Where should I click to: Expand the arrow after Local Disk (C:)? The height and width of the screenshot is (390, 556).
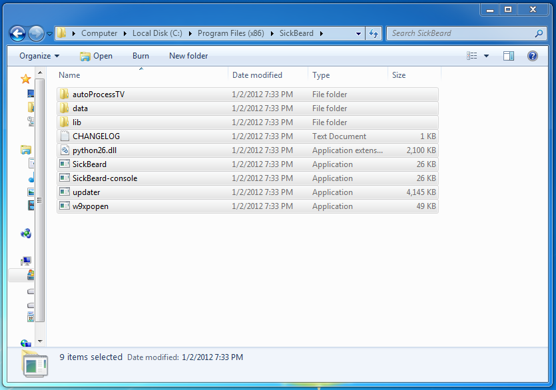pos(190,33)
